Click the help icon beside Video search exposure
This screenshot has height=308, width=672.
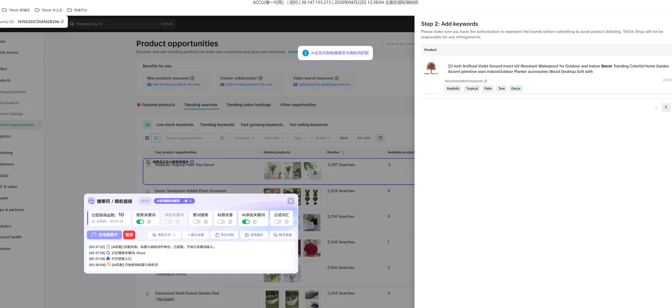(x=336, y=78)
